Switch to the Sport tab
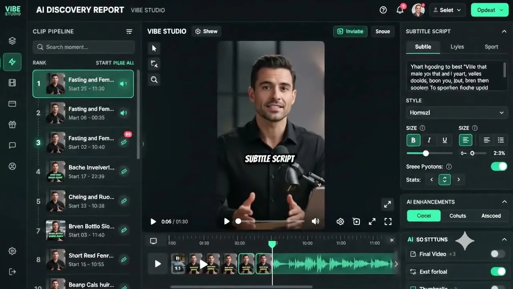Viewport: 513px width, 289px height. click(491, 47)
